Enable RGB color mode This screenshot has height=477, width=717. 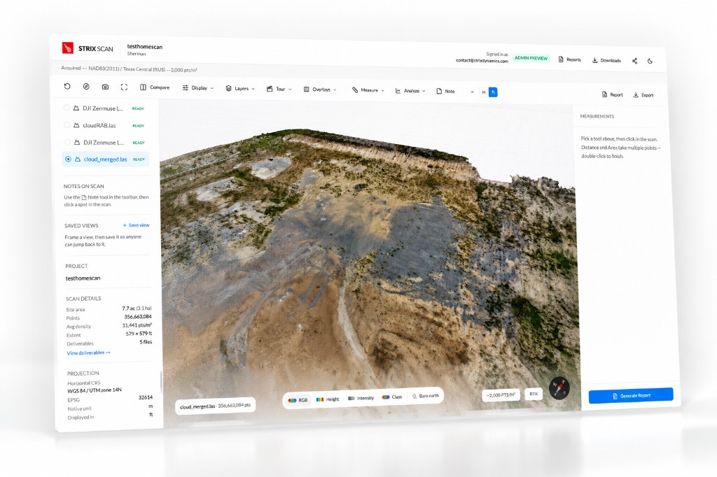(x=298, y=400)
